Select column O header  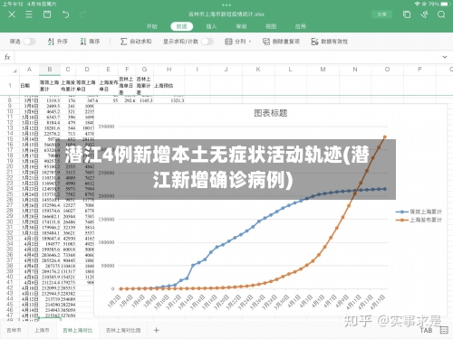click(387, 70)
